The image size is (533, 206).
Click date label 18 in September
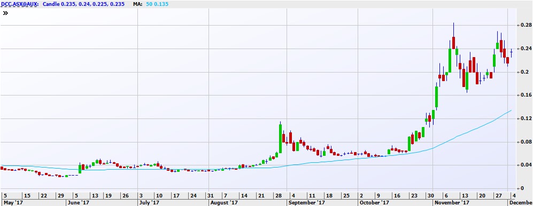click(x=329, y=195)
